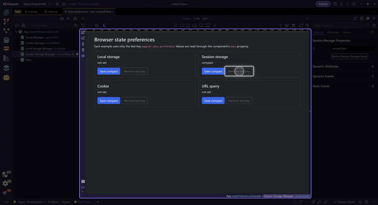This screenshot has width=378, height=205.
Task: Switch to Code view
Action: [196, 18]
